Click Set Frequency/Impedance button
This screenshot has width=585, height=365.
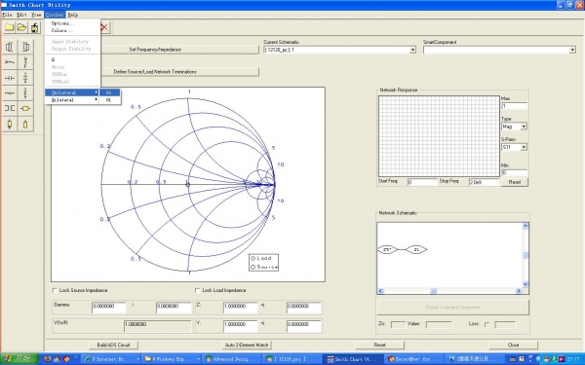[x=179, y=50]
